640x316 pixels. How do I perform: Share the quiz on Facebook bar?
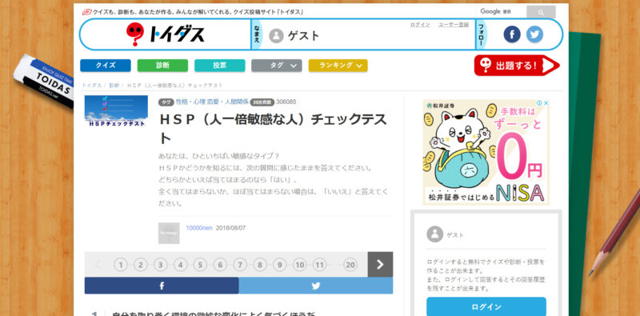click(x=162, y=286)
